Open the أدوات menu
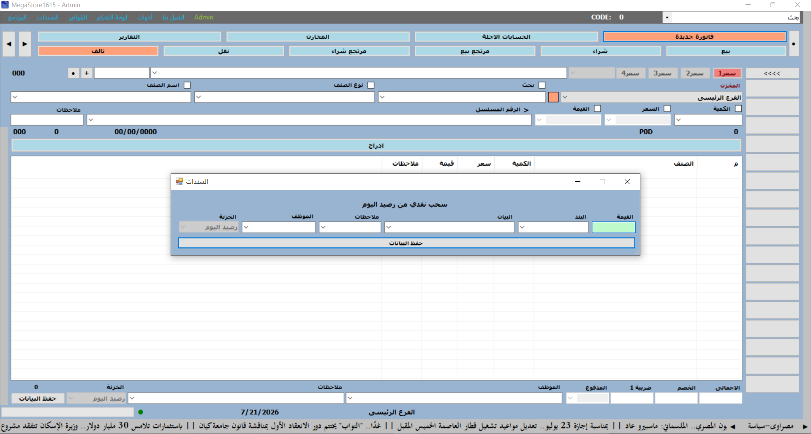 (145, 17)
